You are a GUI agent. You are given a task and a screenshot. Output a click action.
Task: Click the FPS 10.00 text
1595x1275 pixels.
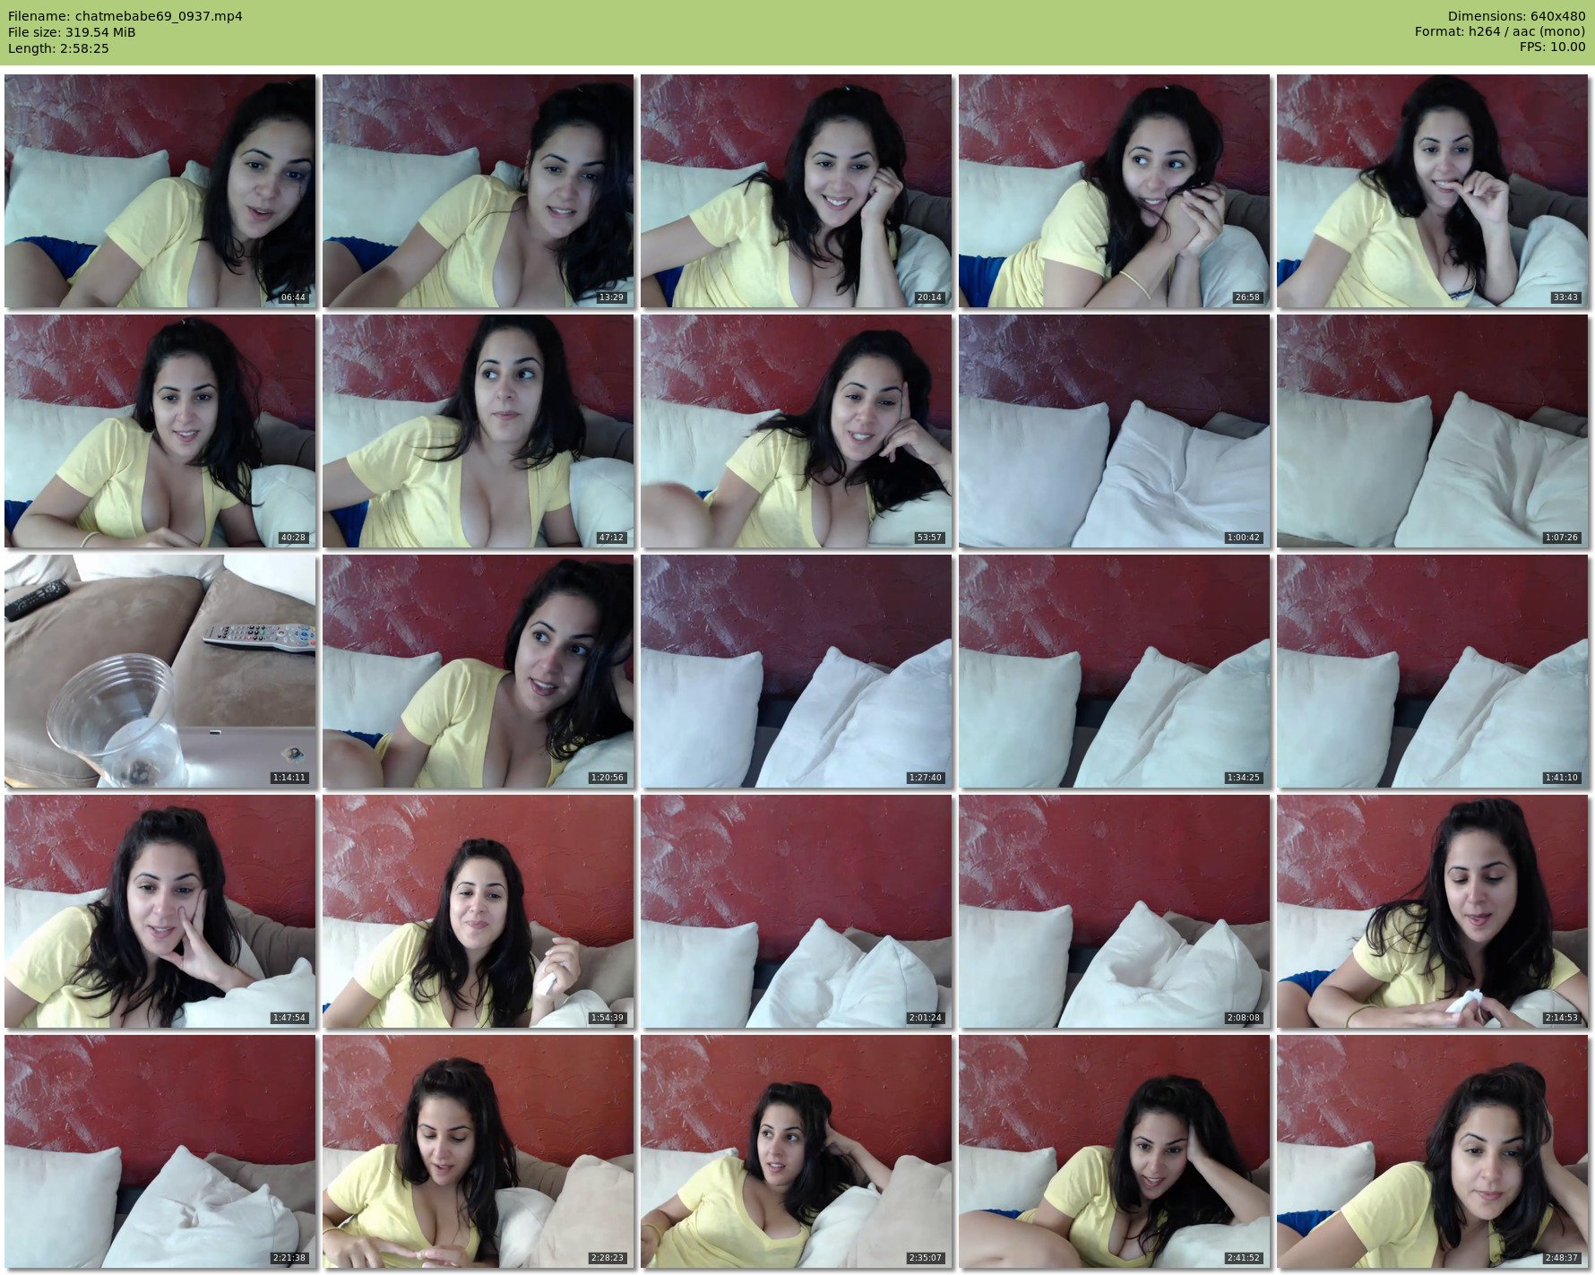point(1552,47)
